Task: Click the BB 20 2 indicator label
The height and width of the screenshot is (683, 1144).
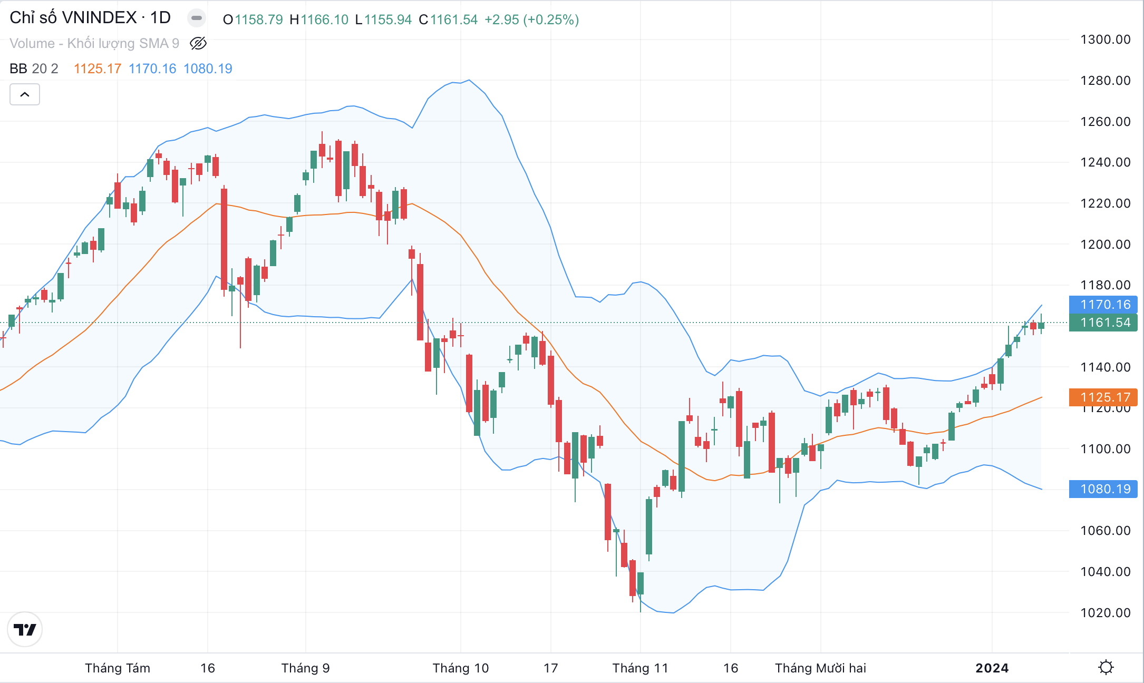Action: (34, 69)
